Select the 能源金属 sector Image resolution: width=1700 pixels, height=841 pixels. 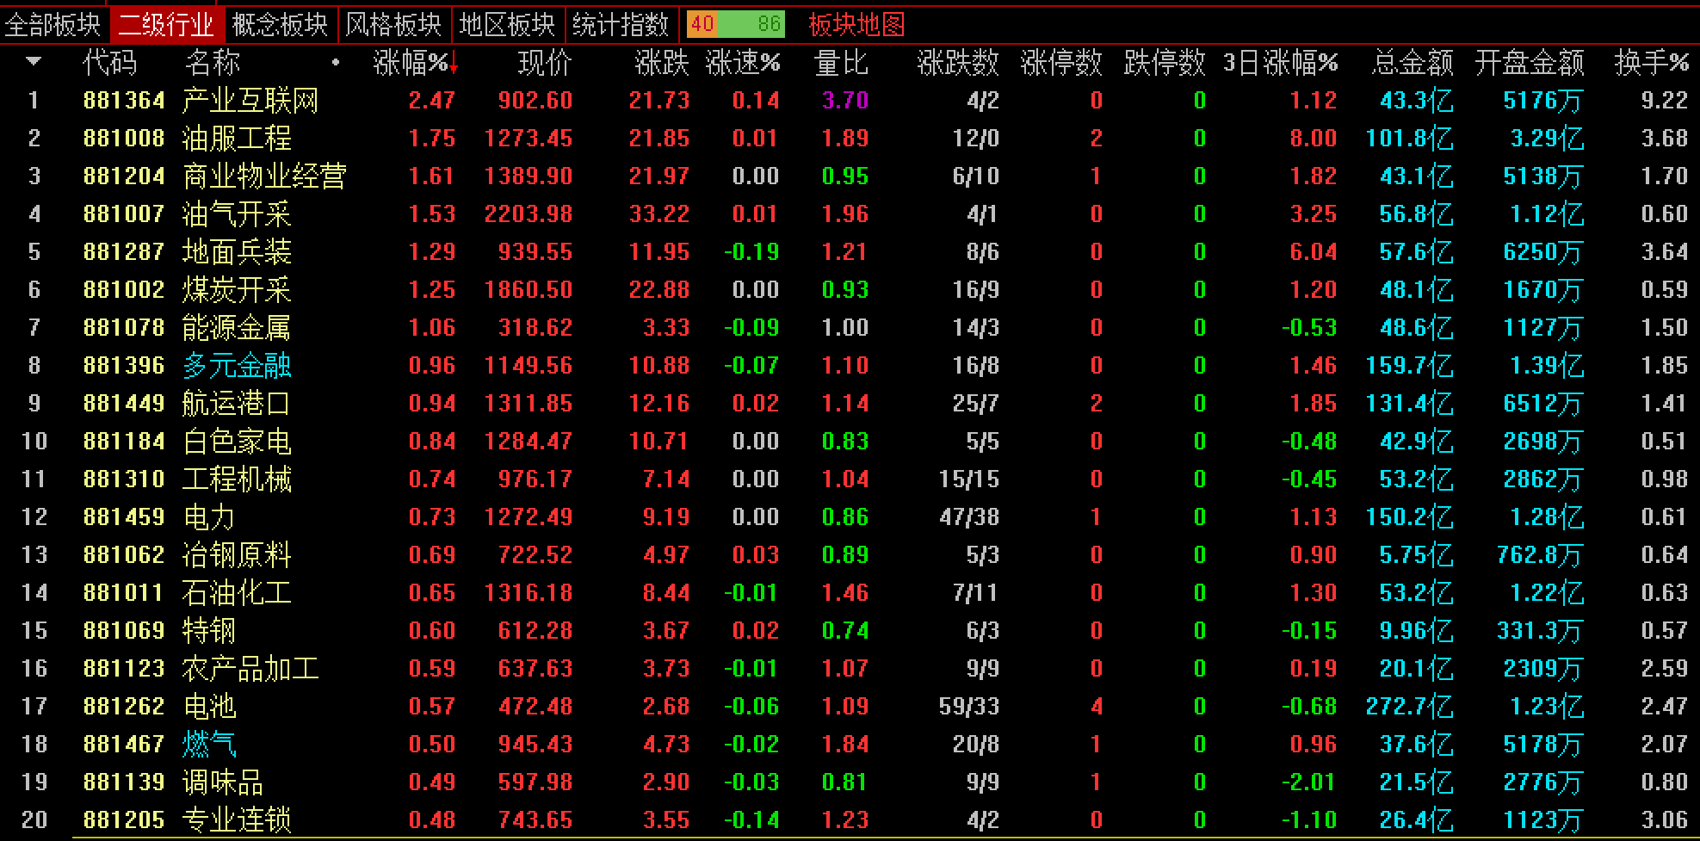[237, 328]
